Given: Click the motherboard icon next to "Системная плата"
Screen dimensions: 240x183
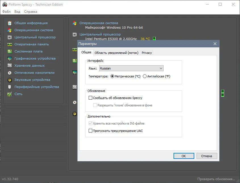Looking at the screenshot, I should coord(9,52).
